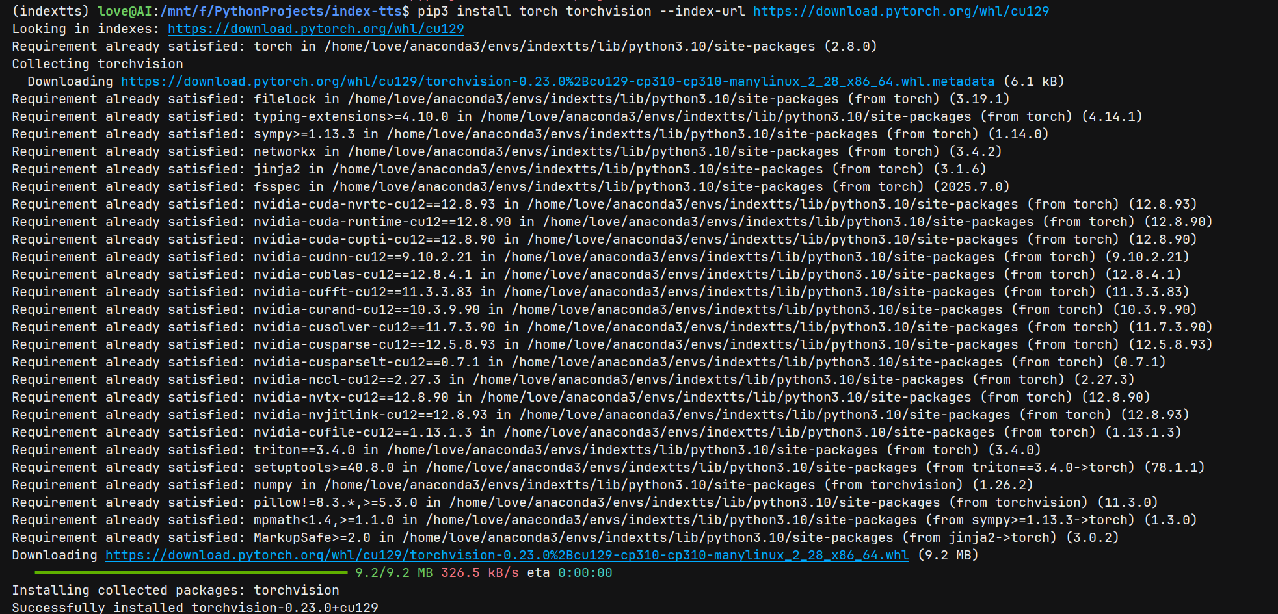This screenshot has height=614, width=1278.
Task: Click 'Collecting torchvision' line
Action: coord(98,64)
